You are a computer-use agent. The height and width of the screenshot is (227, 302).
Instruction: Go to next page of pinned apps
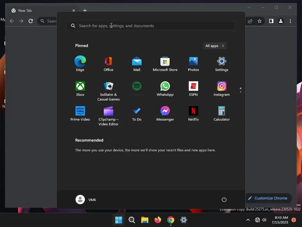241,92
